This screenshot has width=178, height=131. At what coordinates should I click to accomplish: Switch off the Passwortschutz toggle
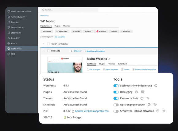tap(116, 98)
